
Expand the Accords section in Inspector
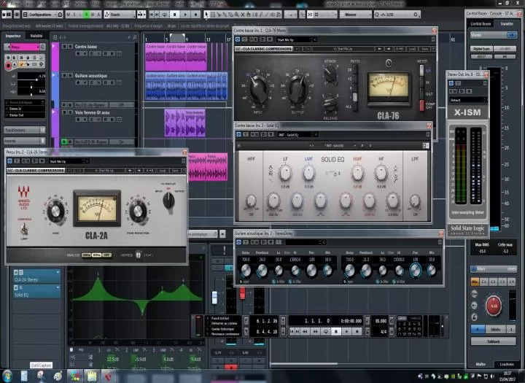coord(25,141)
